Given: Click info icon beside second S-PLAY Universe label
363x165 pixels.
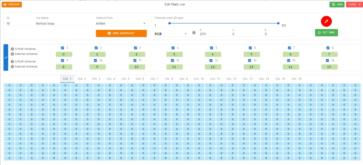Looking at the screenshot, I should (12, 61).
